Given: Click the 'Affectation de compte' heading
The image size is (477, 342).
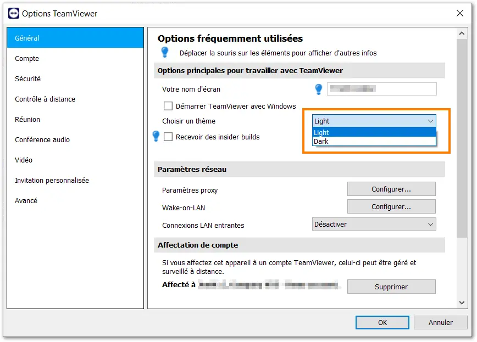Looking at the screenshot, I should point(198,245).
